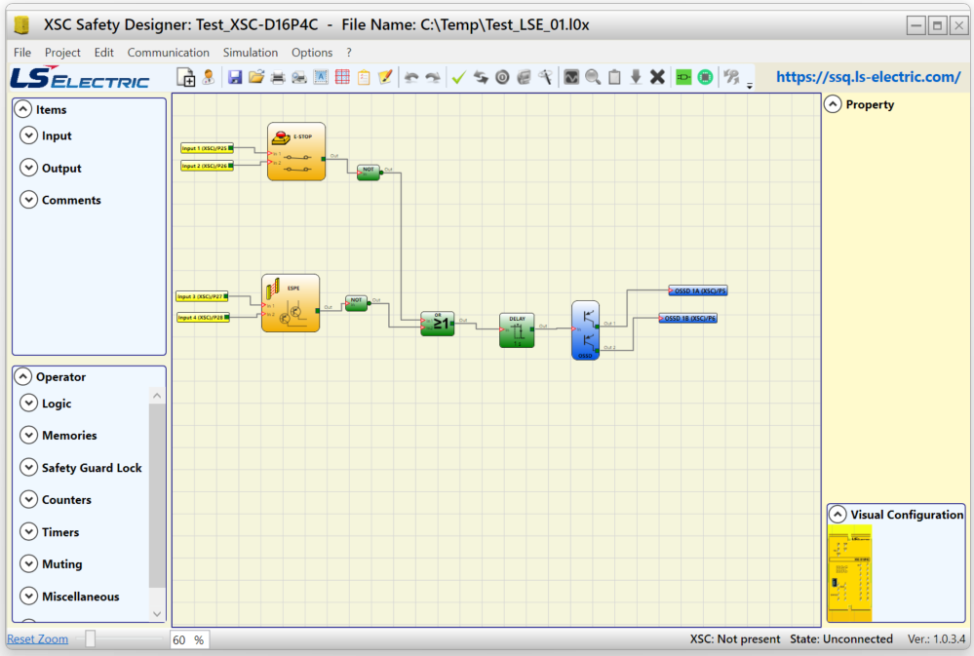Screen dimensions: 974x656
Task: Collapse the Visual Configuration panel
Action: tap(838, 515)
